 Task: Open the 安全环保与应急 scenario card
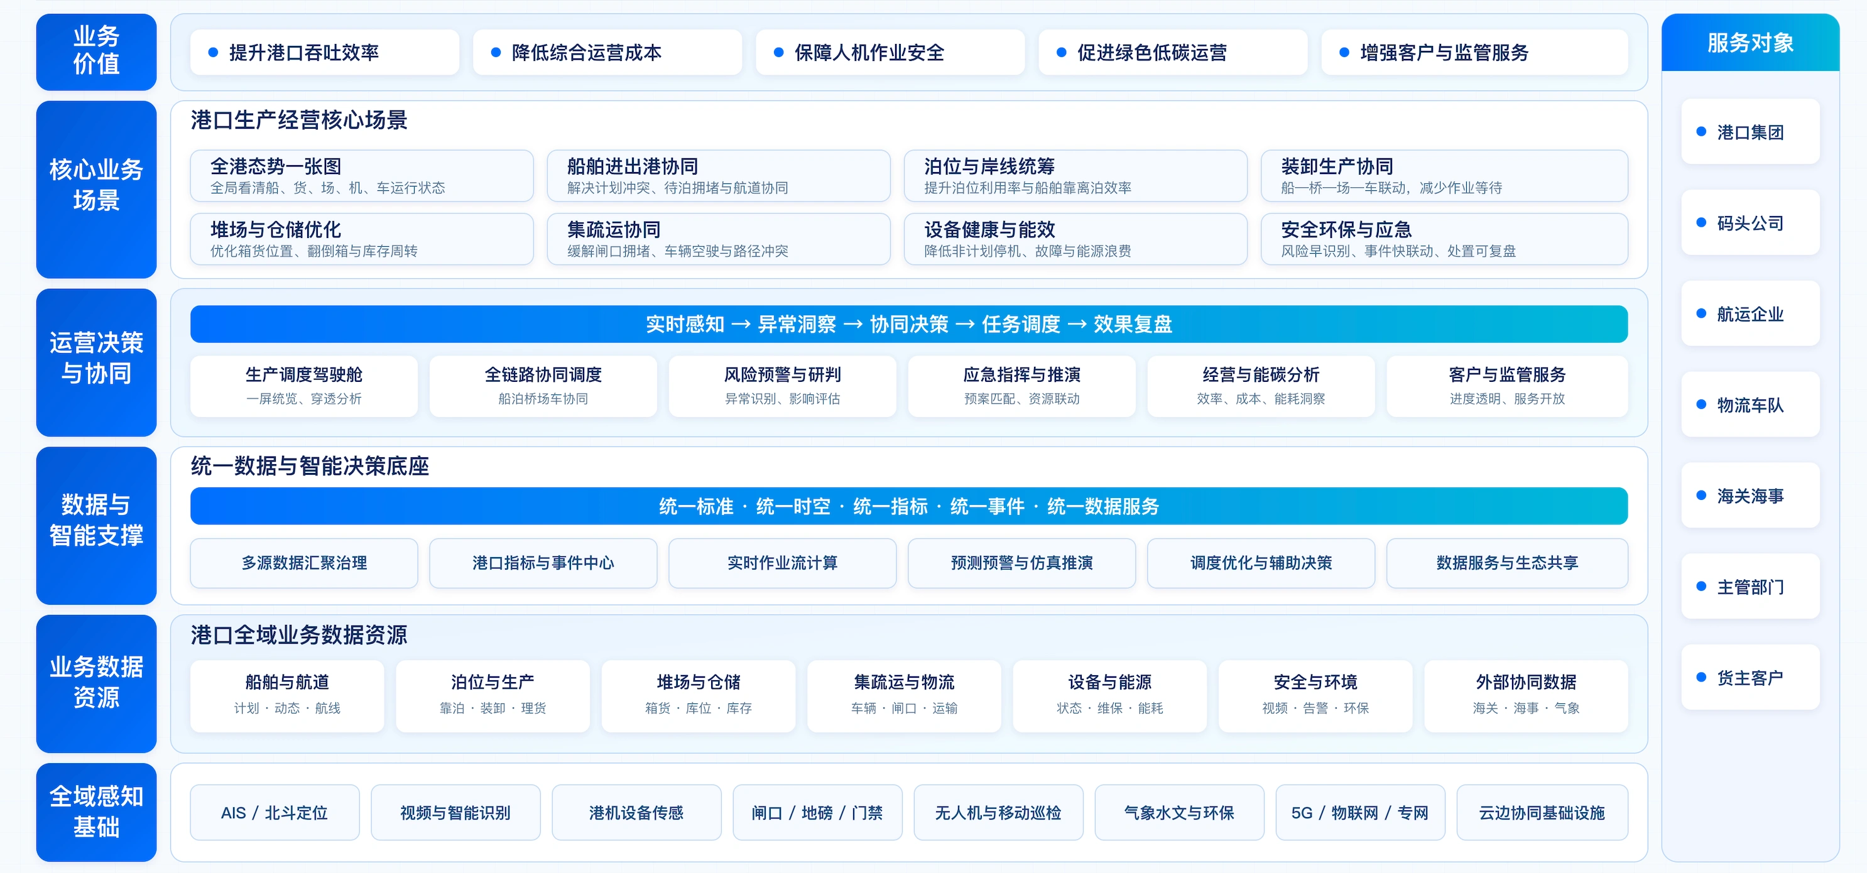tap(1444, 239)
